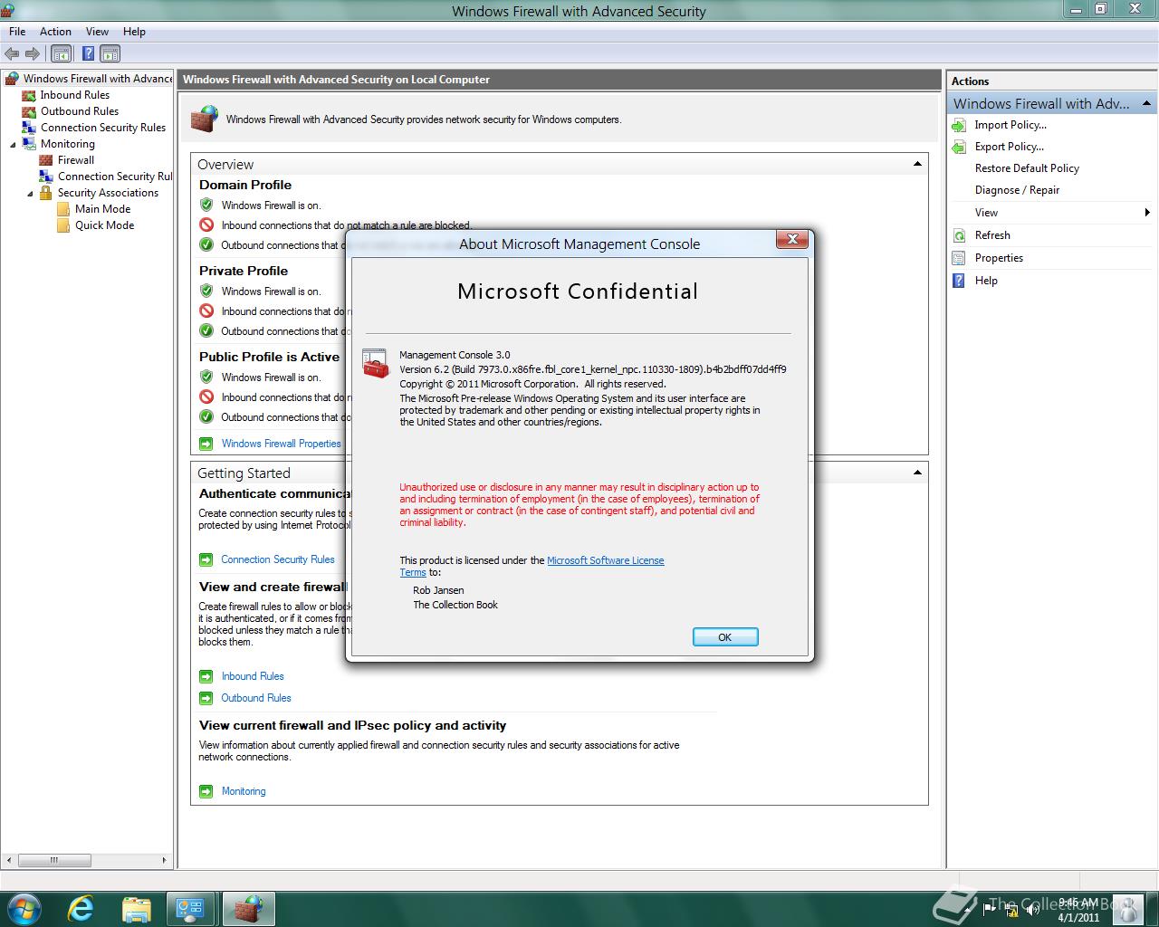
Task: Click the Back arrow toolbar icon
Action: [x=12, y=53]
